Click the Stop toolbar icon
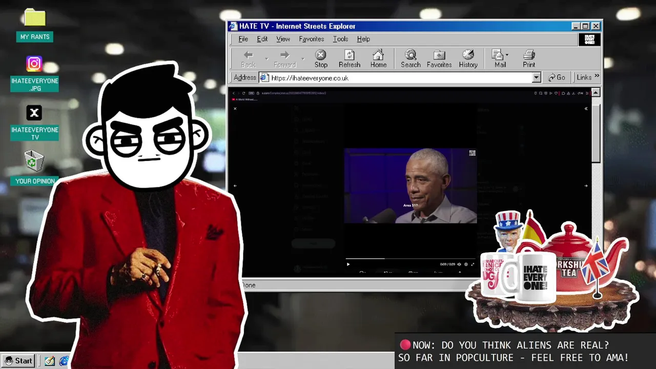Screen dimensions: 656x369 [x=321, y=59]
